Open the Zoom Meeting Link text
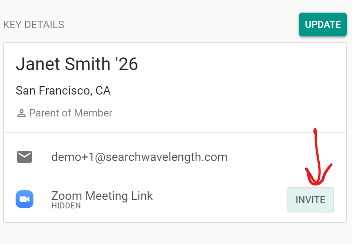Screen dimensions: 352x244 tap(102, 195)
